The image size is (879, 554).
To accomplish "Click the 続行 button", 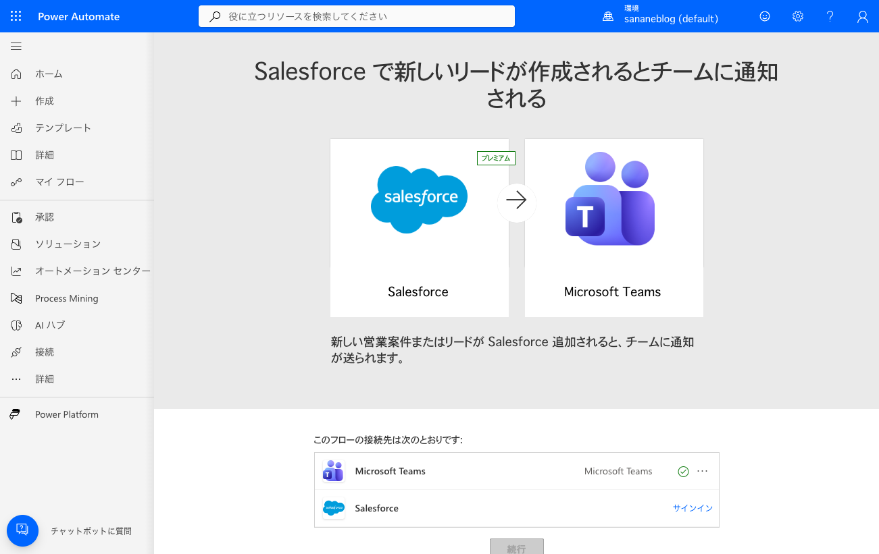I will coord(517,547).
